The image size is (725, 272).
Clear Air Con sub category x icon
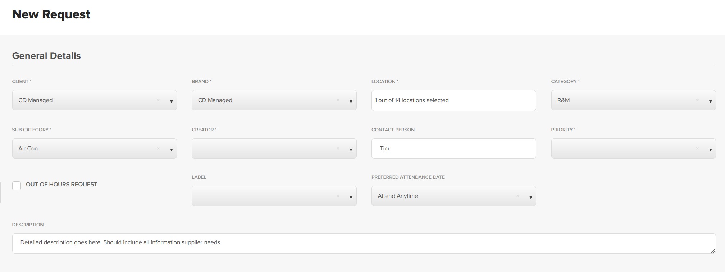pyautogui.click(x=158, y=149)
